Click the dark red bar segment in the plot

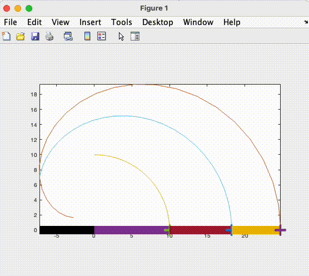[x=200, y=230]
